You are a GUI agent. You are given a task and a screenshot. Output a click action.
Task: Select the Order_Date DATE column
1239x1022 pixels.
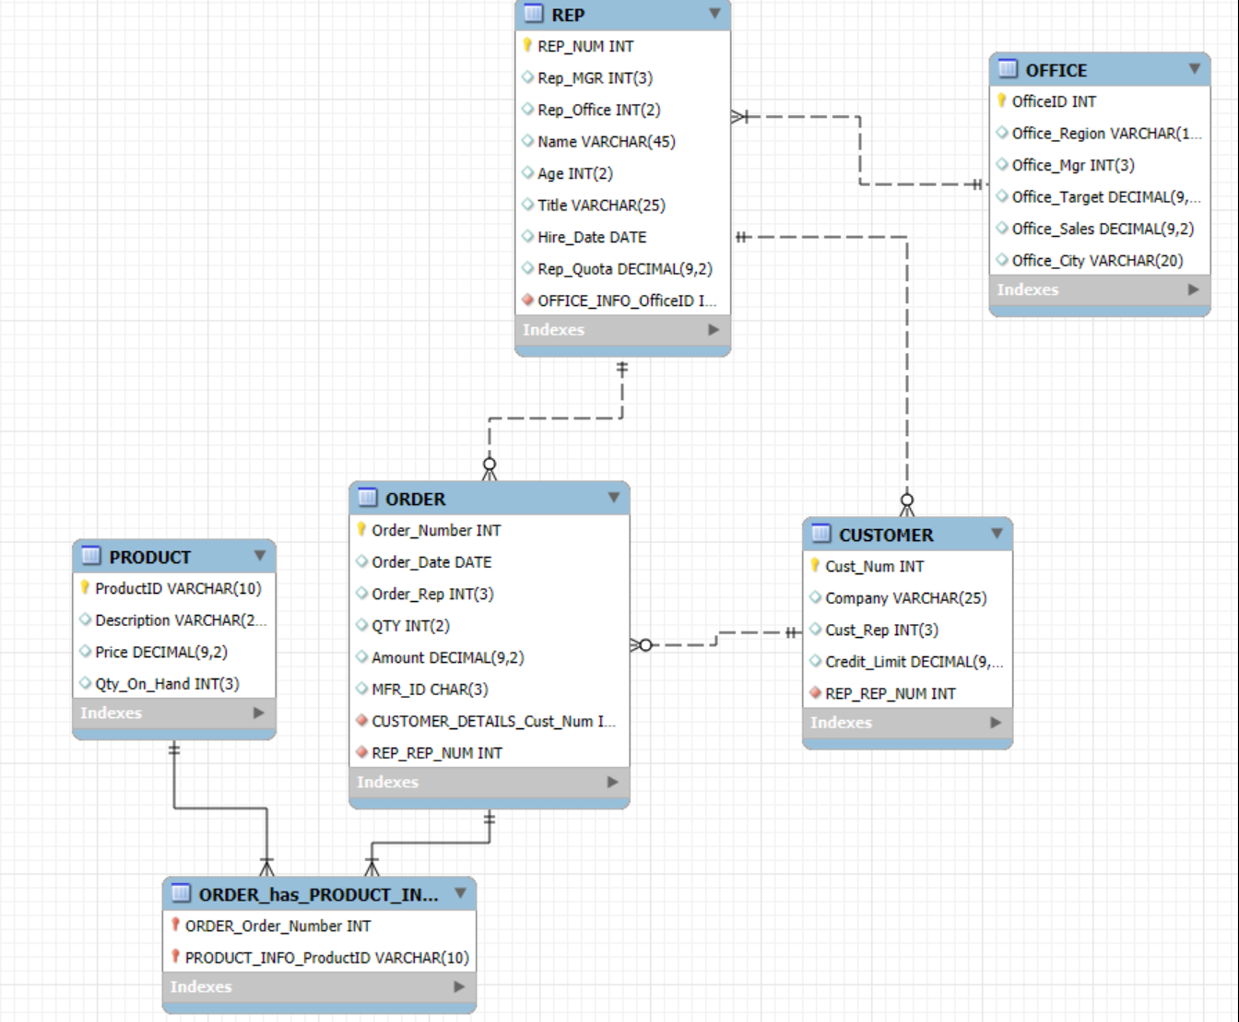click(431, 562)
